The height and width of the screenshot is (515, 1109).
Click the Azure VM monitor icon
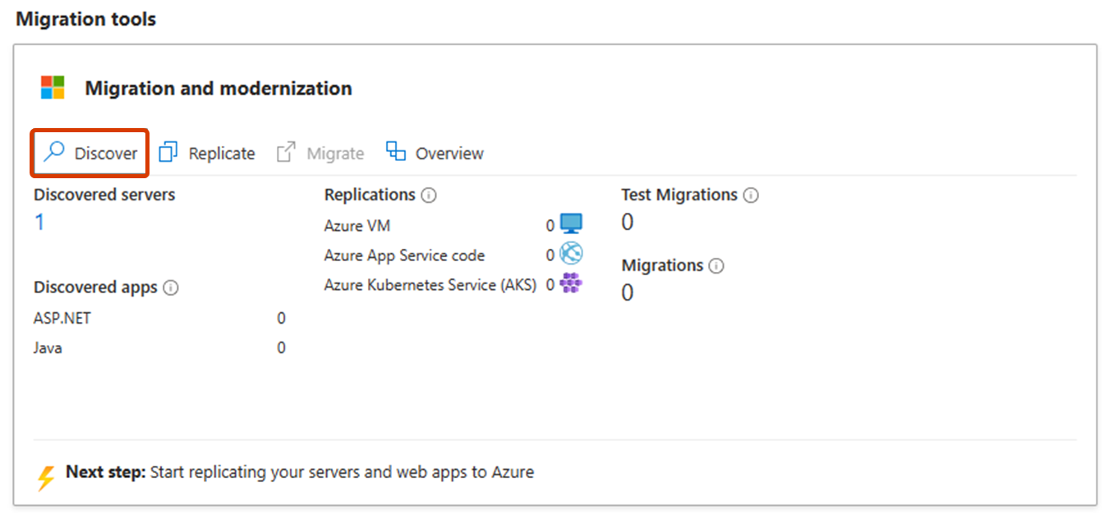(570, 223)
